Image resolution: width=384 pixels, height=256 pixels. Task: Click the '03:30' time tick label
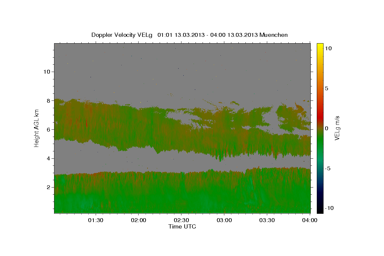(267, 220)
